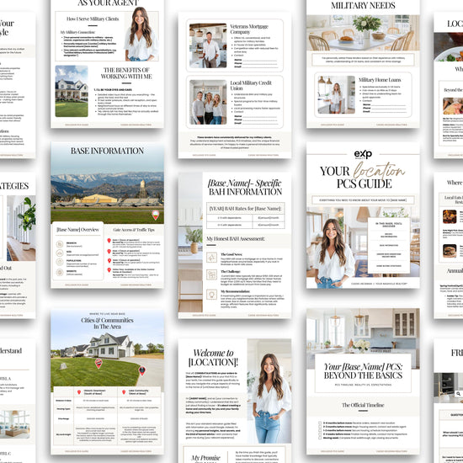Click the eXp Realty logo on the cover page

click(x=363, y=154)
